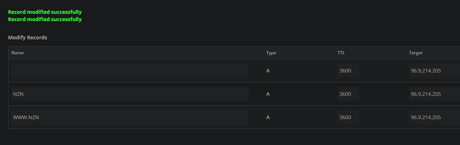Focus the WWW.NZN name input field
This screenshot has width=460, height=145.
coord(130,117)
